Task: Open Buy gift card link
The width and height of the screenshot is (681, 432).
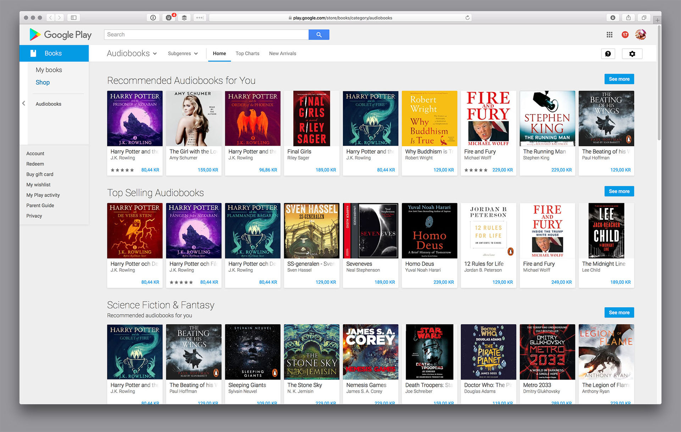Action: point(40,174)
